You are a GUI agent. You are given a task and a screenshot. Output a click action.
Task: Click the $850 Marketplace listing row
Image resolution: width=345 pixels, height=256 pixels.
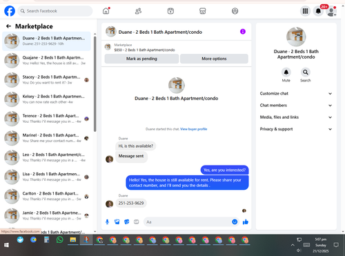click(176, 48)
